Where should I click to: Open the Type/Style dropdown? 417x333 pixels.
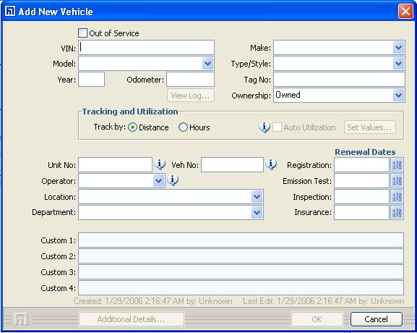(x=398, y=64)
